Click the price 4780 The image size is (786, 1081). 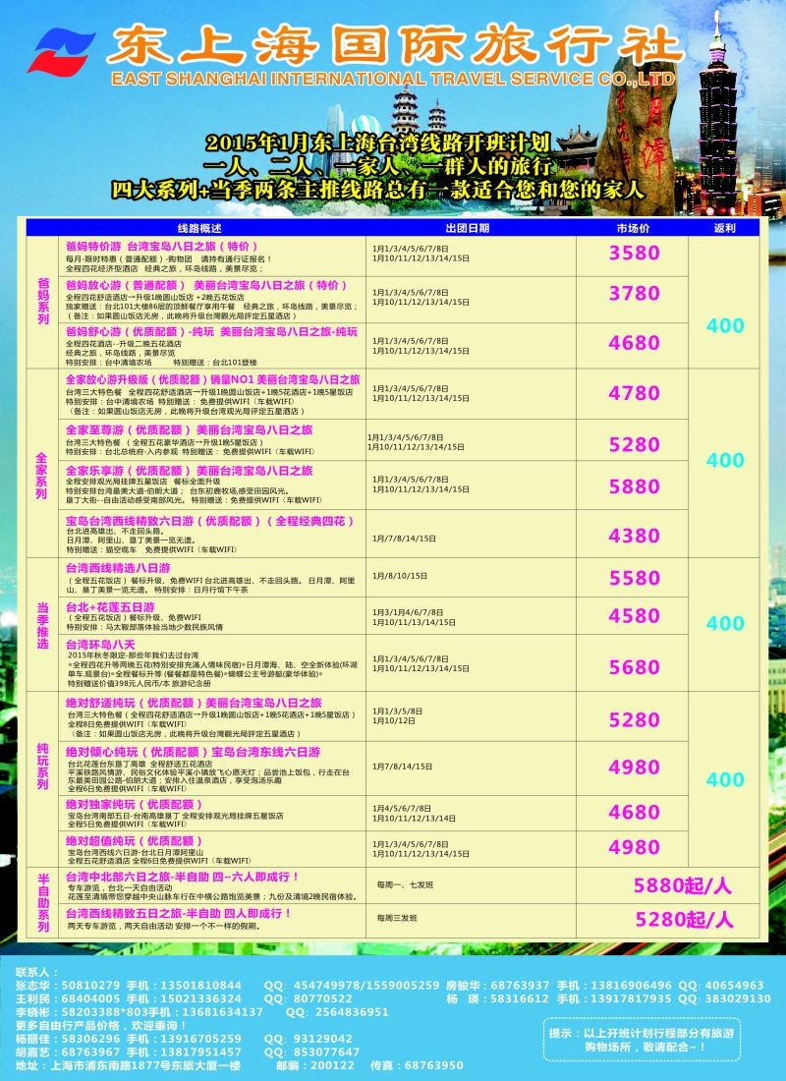pyautogui.click(x=635, y=393)
